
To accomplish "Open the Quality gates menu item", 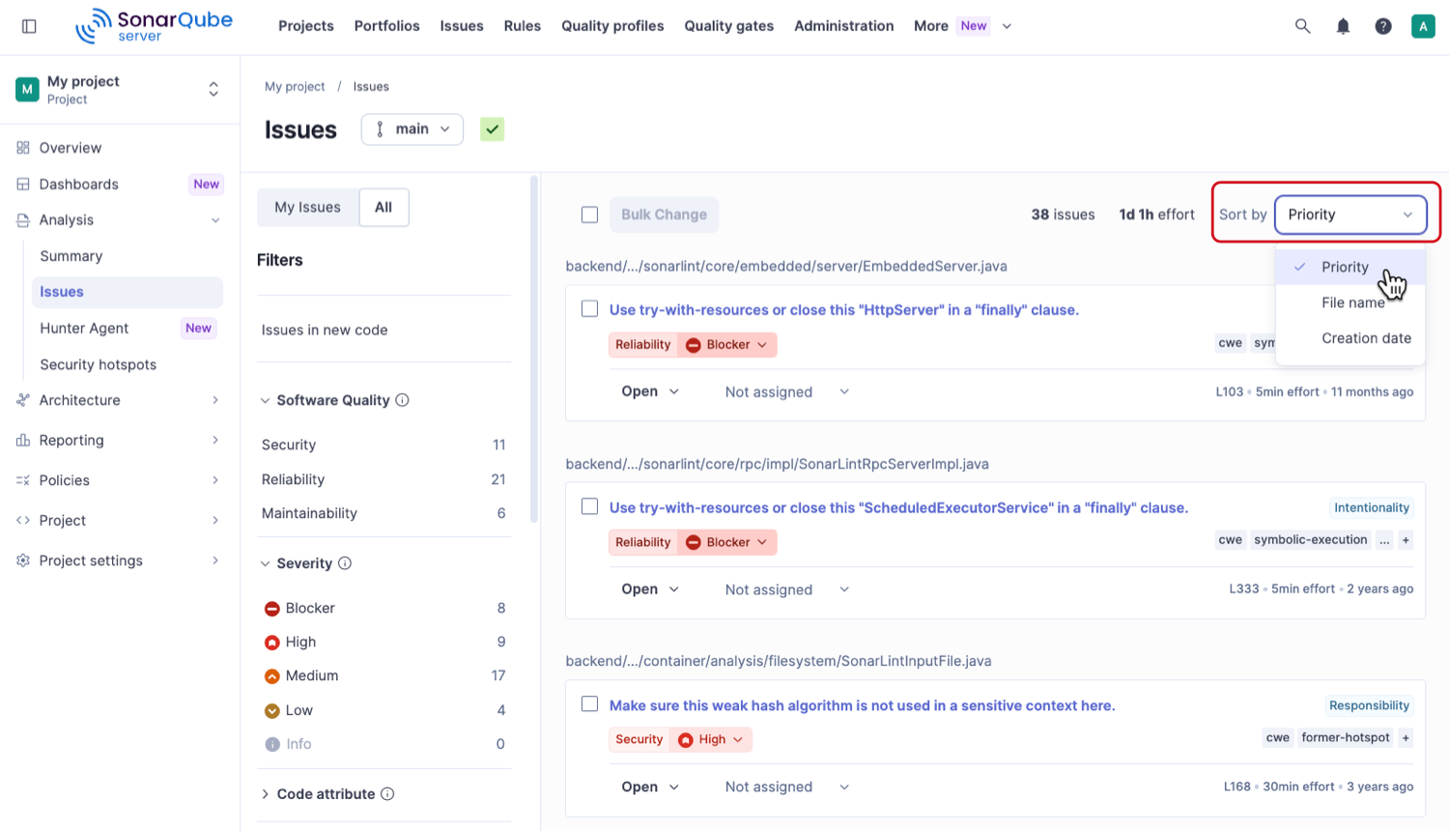I will pyautogui.click(x=729, y=26).
